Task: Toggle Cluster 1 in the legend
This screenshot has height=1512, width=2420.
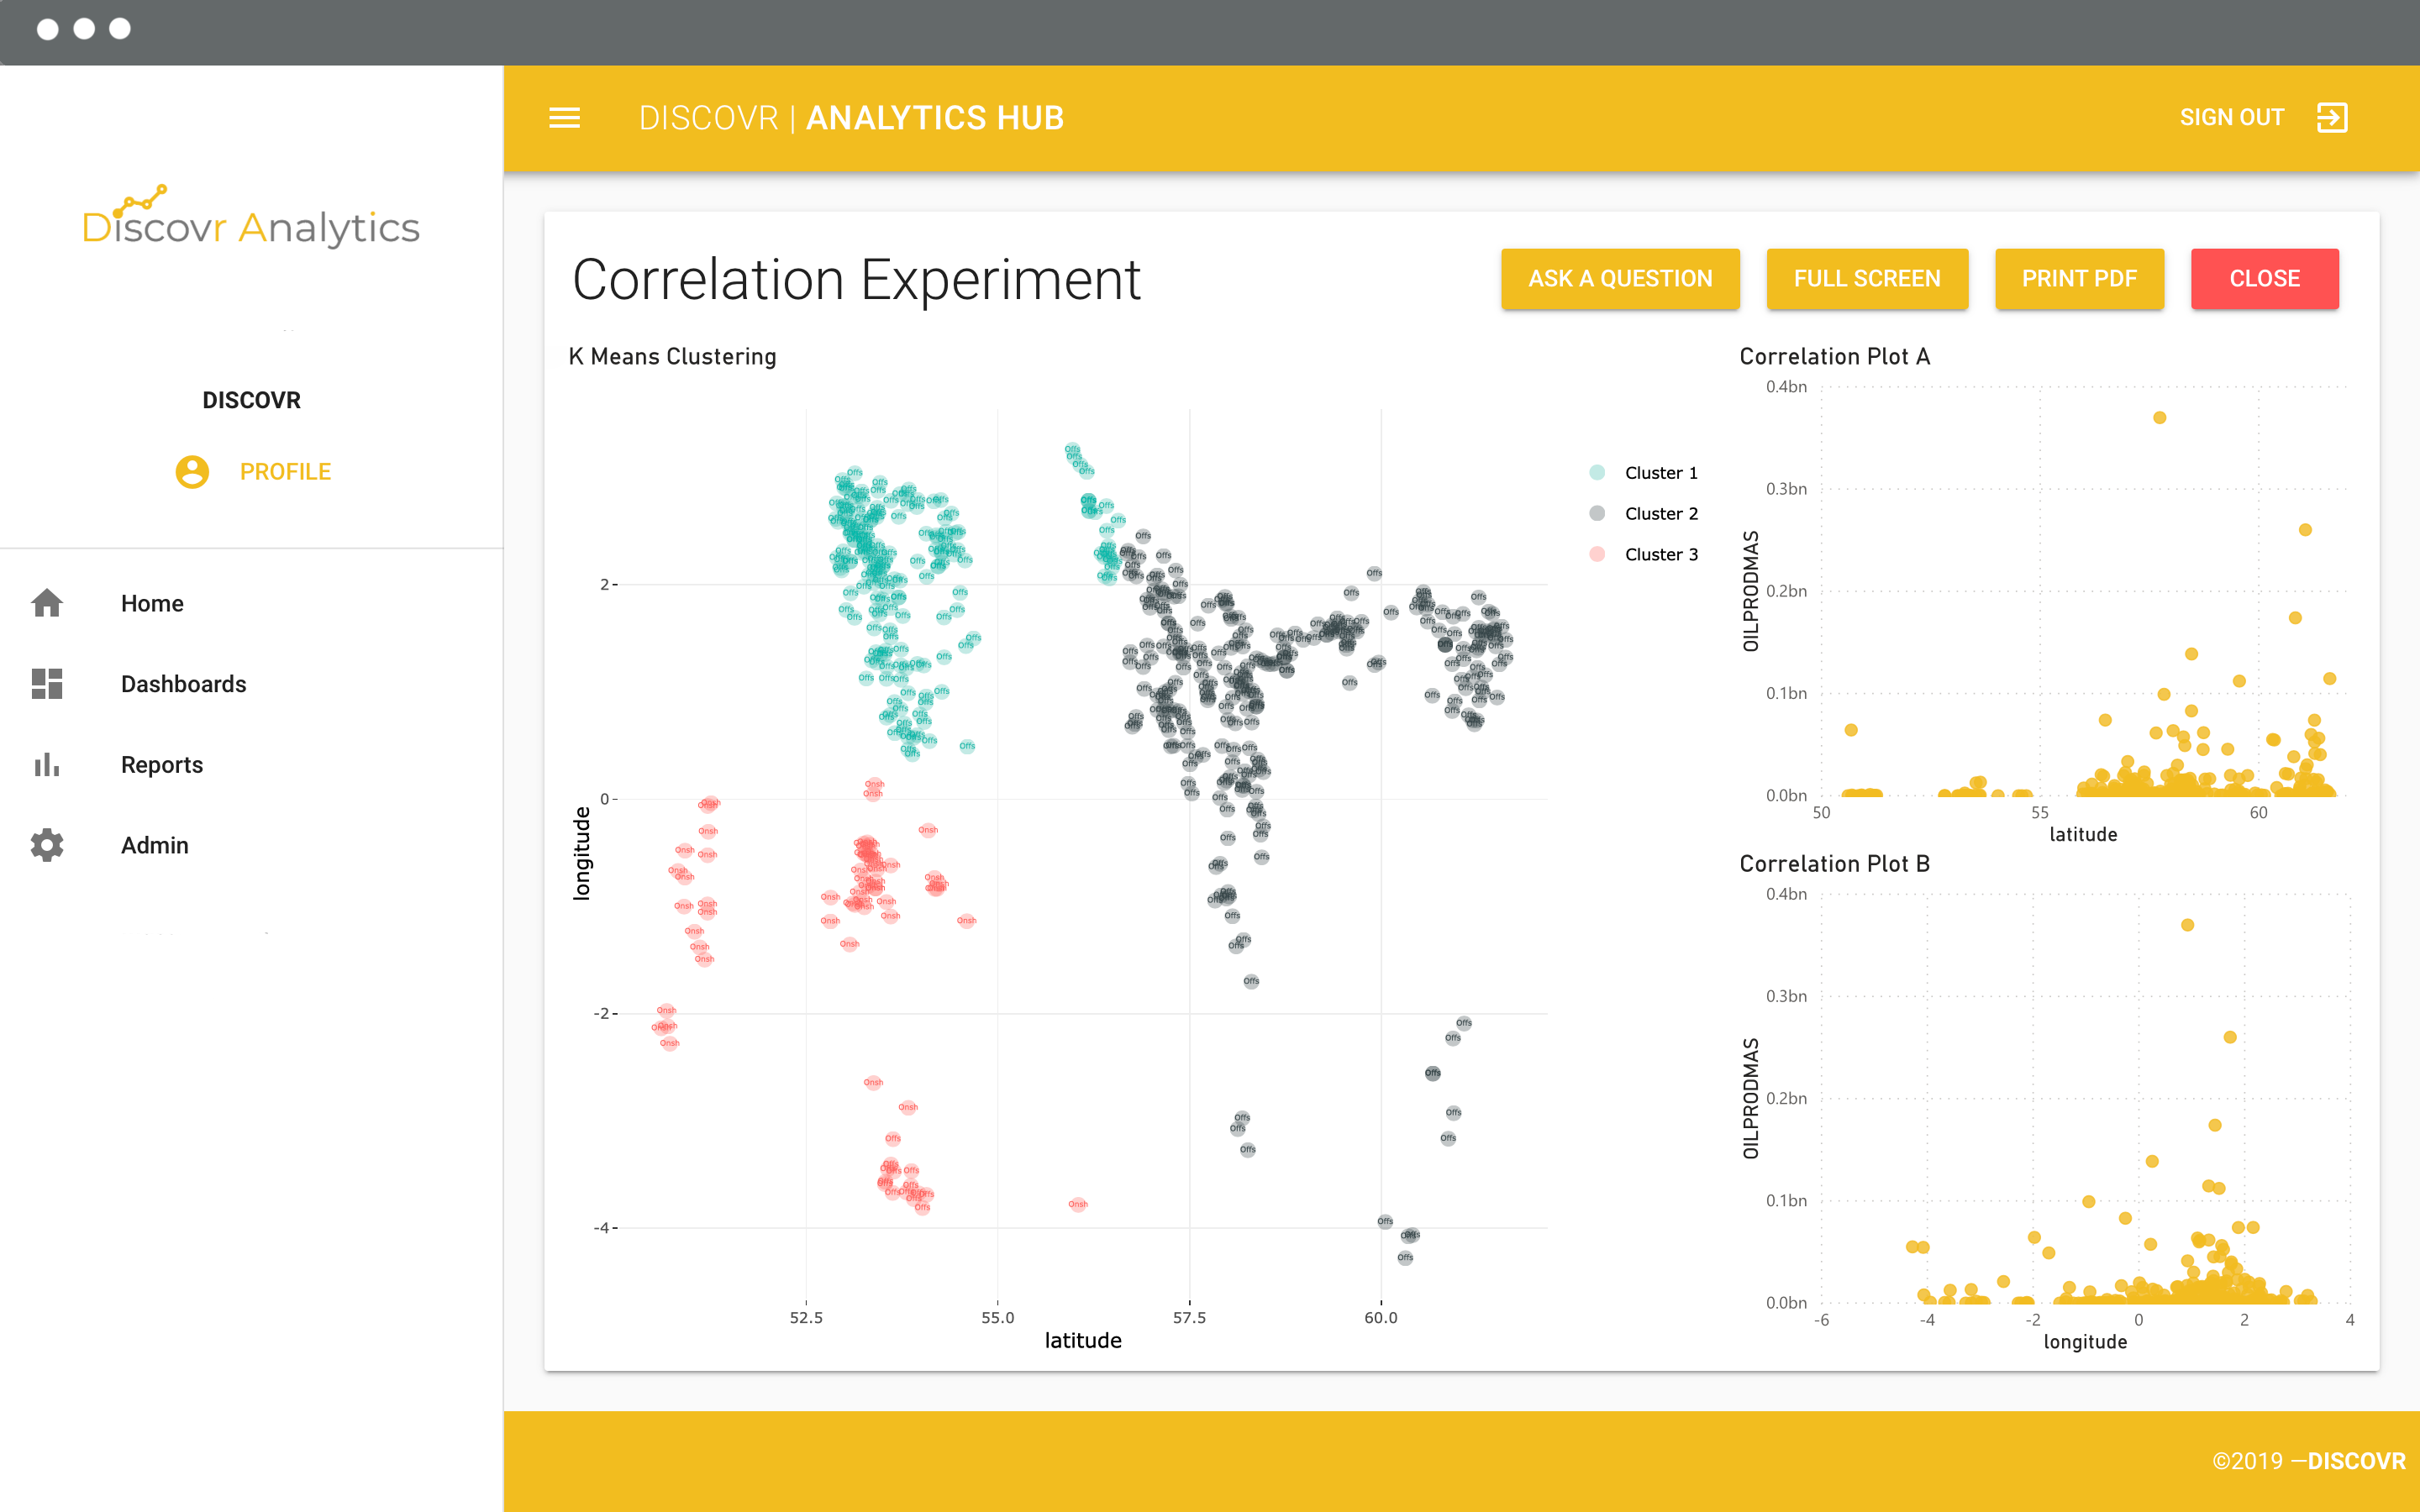Action: point(1660,472)
